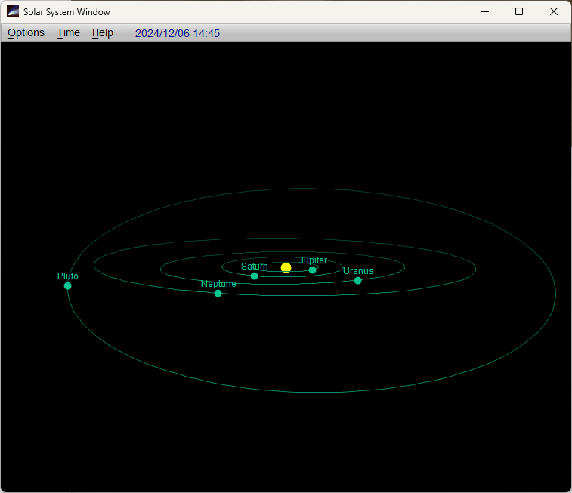Click the Solar System Window title text
The width and height of the screenshot is (572, 493).
[66, 12]
